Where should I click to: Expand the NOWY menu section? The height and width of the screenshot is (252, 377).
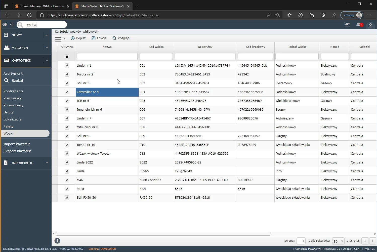(47, 35)
